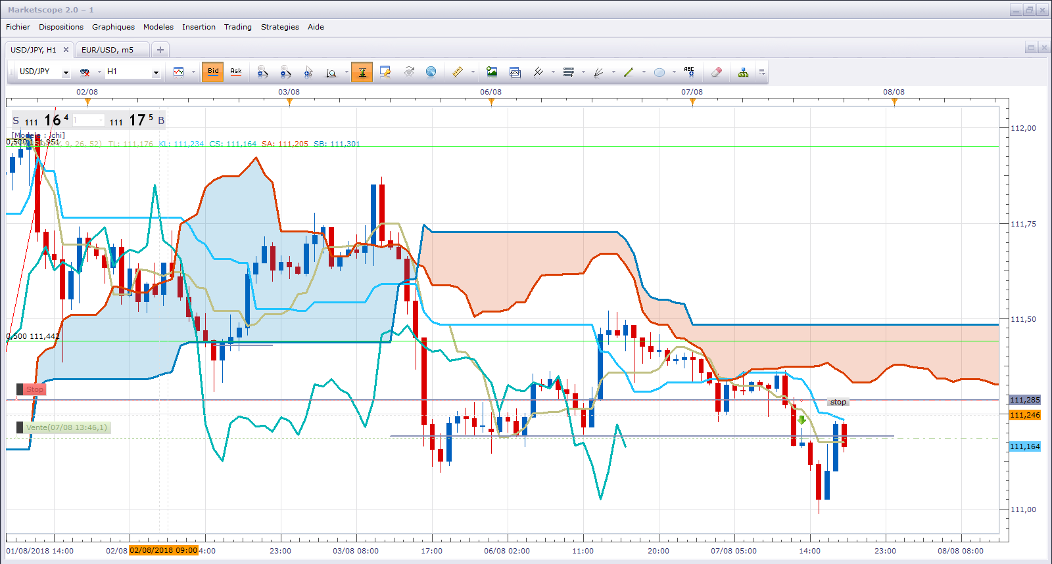The width and height of the screenshot is (1052, 564).
Task: Click the red Stop order label
Action: click(x=31, y=389)
